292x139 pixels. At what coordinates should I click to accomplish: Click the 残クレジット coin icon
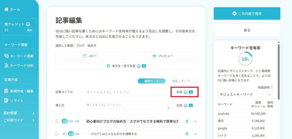(x=28, y=24)
